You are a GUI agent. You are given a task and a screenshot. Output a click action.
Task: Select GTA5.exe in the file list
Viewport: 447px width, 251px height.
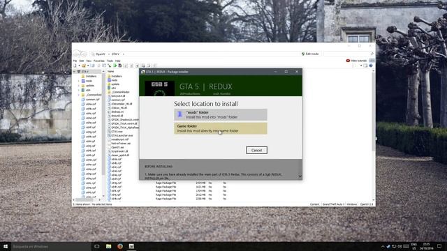tap(117, 132)
